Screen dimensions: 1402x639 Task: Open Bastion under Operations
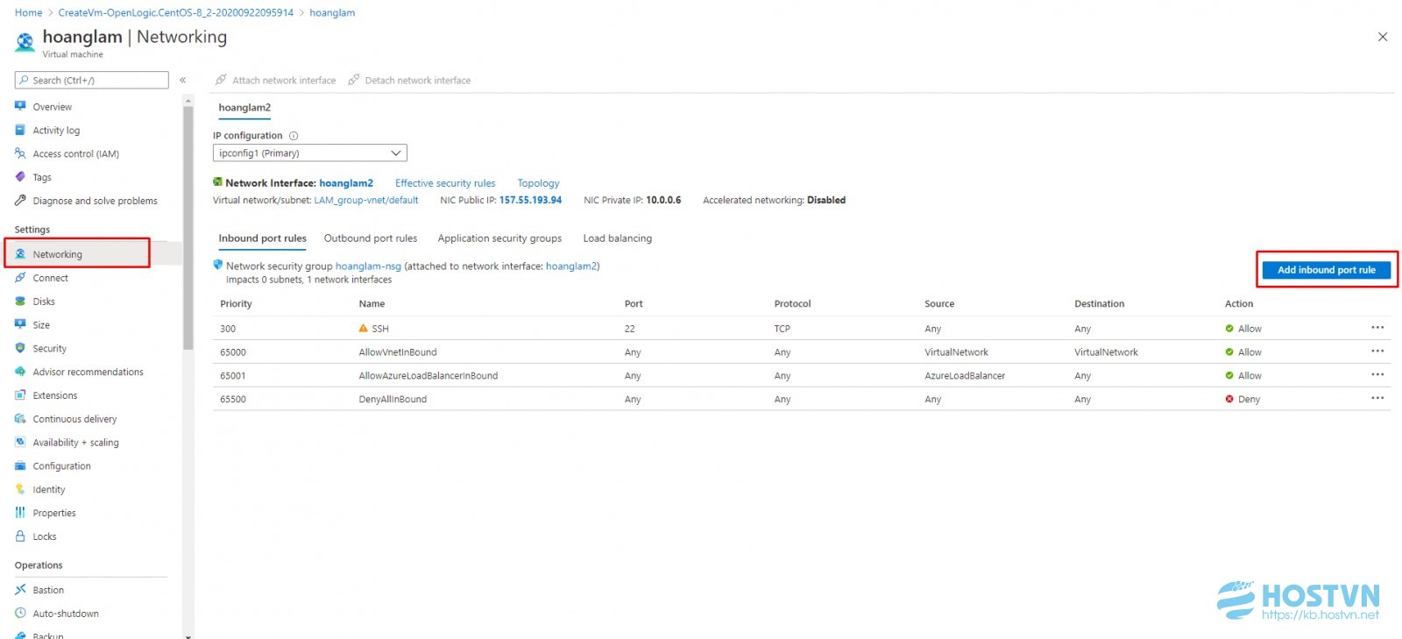48,591
